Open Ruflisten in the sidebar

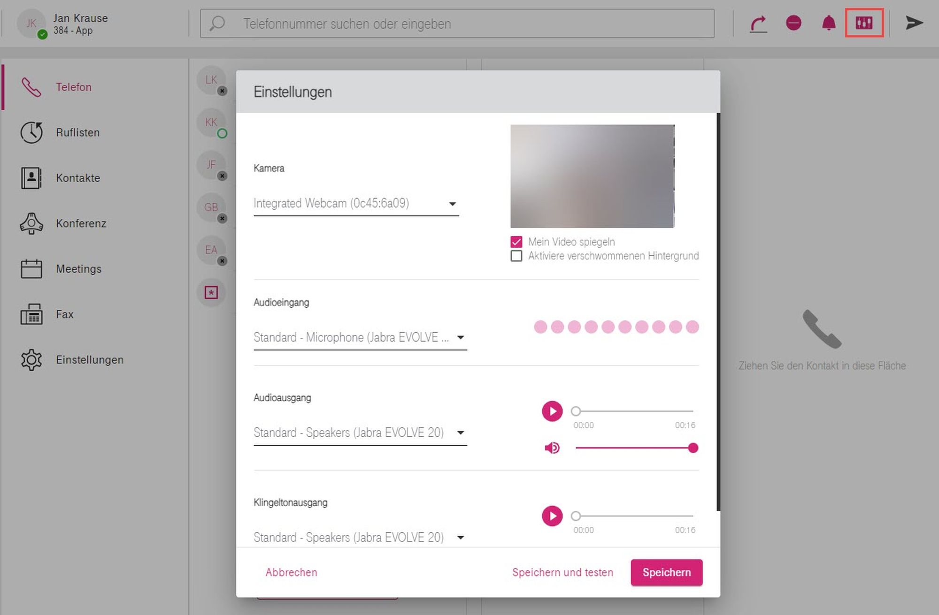click(77, 133)
